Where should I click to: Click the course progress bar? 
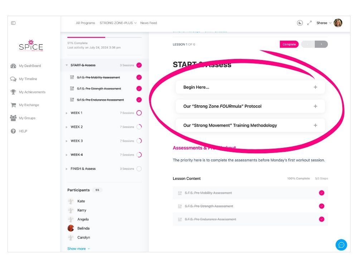click(104, 37)
